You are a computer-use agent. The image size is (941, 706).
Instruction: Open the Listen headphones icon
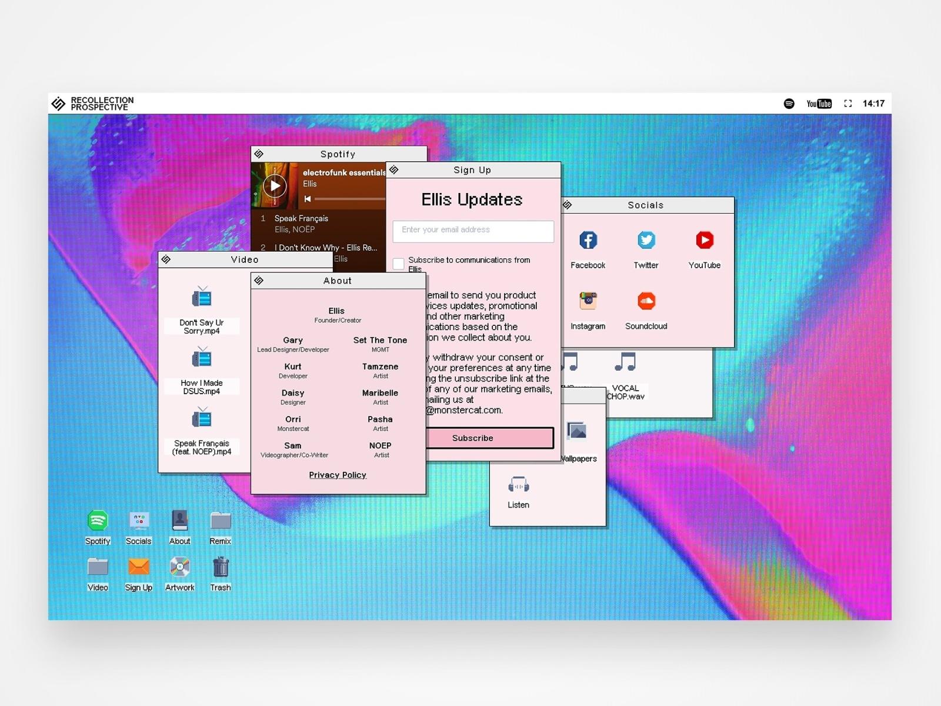point(518,487)
